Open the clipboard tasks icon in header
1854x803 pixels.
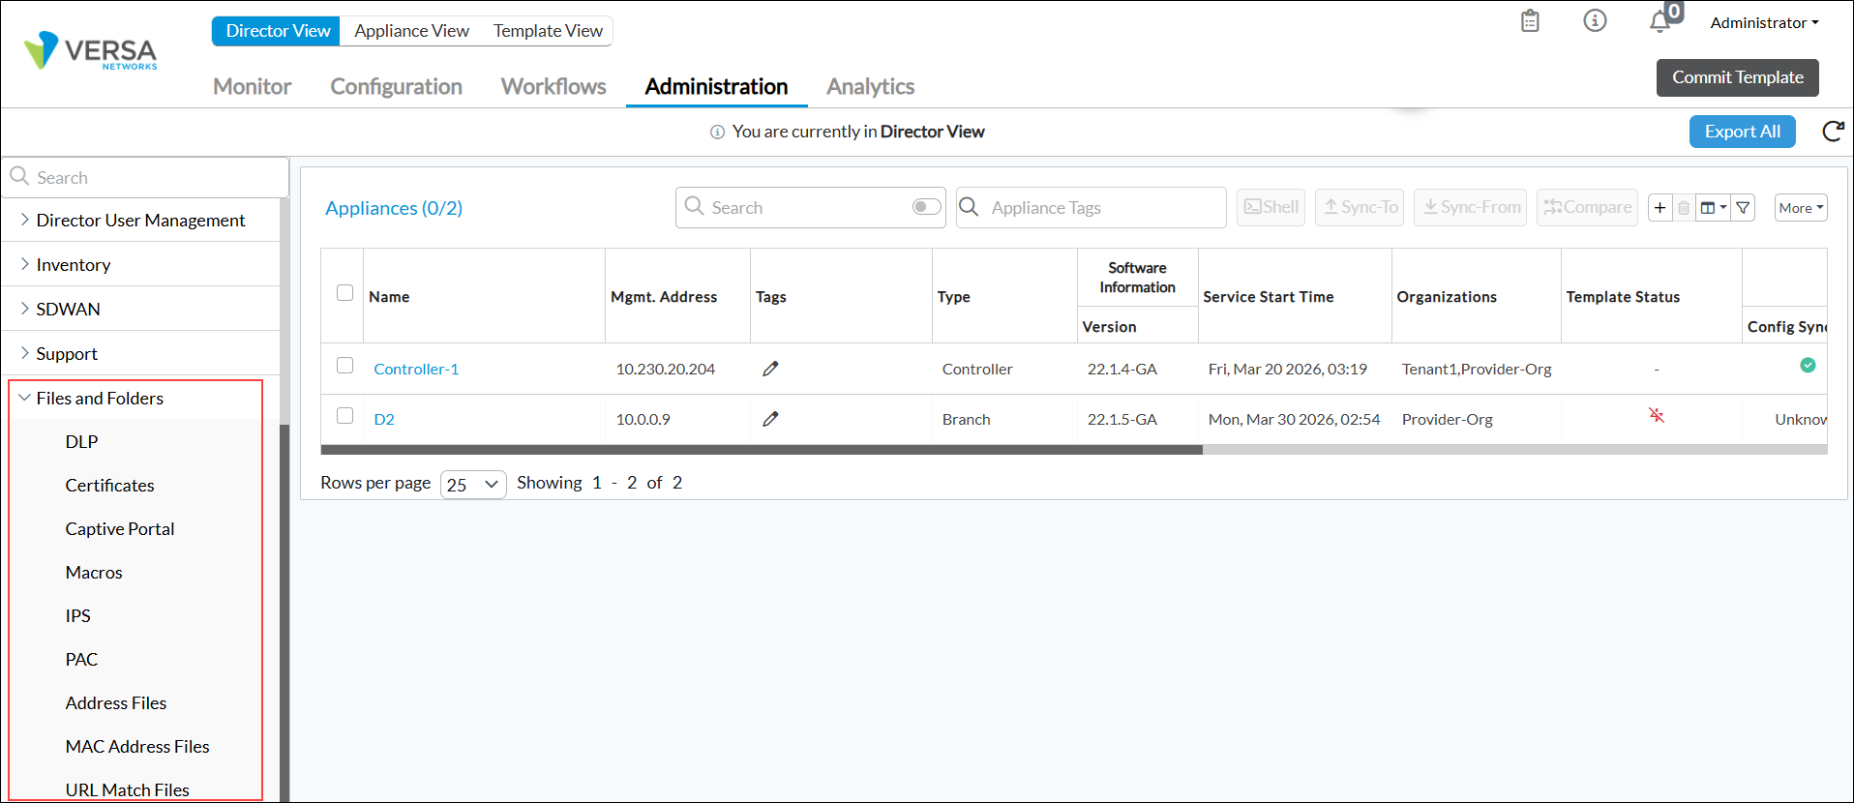(1530, 20)
